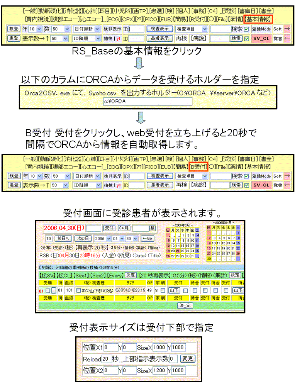Click the Reload seconds field showing 20

[107, 359]
